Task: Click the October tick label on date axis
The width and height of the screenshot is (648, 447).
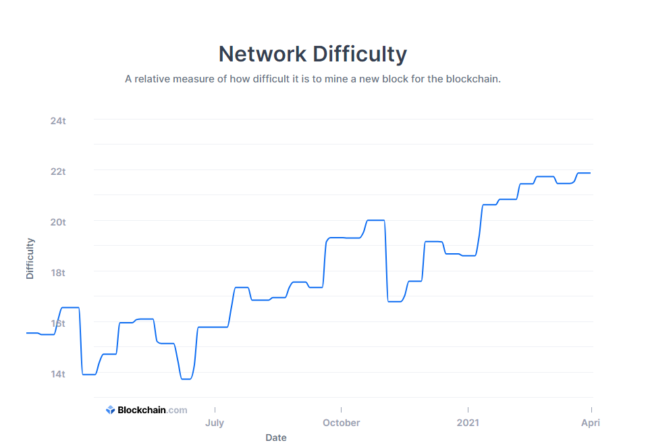Action: 342,423
